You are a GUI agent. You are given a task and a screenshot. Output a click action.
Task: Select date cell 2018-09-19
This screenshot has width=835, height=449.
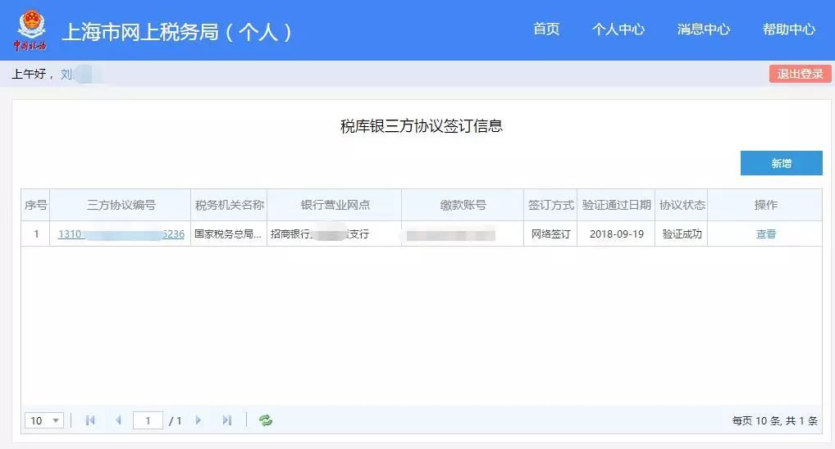[x=616, y=234]
